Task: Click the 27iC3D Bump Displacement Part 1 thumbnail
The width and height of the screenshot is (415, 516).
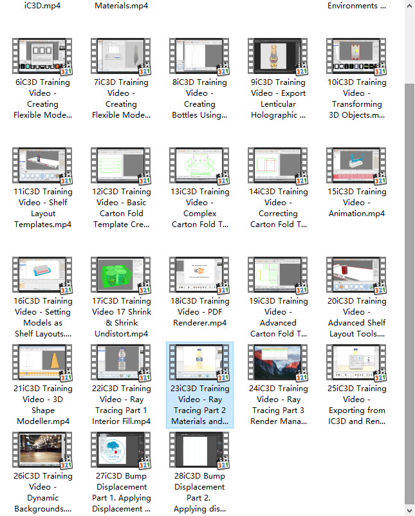Action: tap(121, 451)
